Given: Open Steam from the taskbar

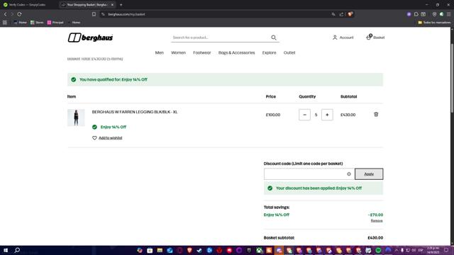Looking at the screenshot, I should pyautogui.click(x=199, y=250).
